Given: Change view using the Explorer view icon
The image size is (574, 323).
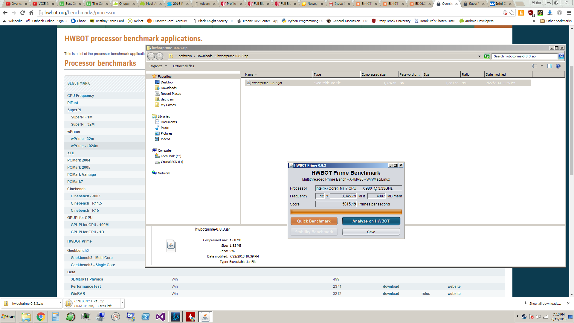Looking at the screenshot, I should [535, 66].
